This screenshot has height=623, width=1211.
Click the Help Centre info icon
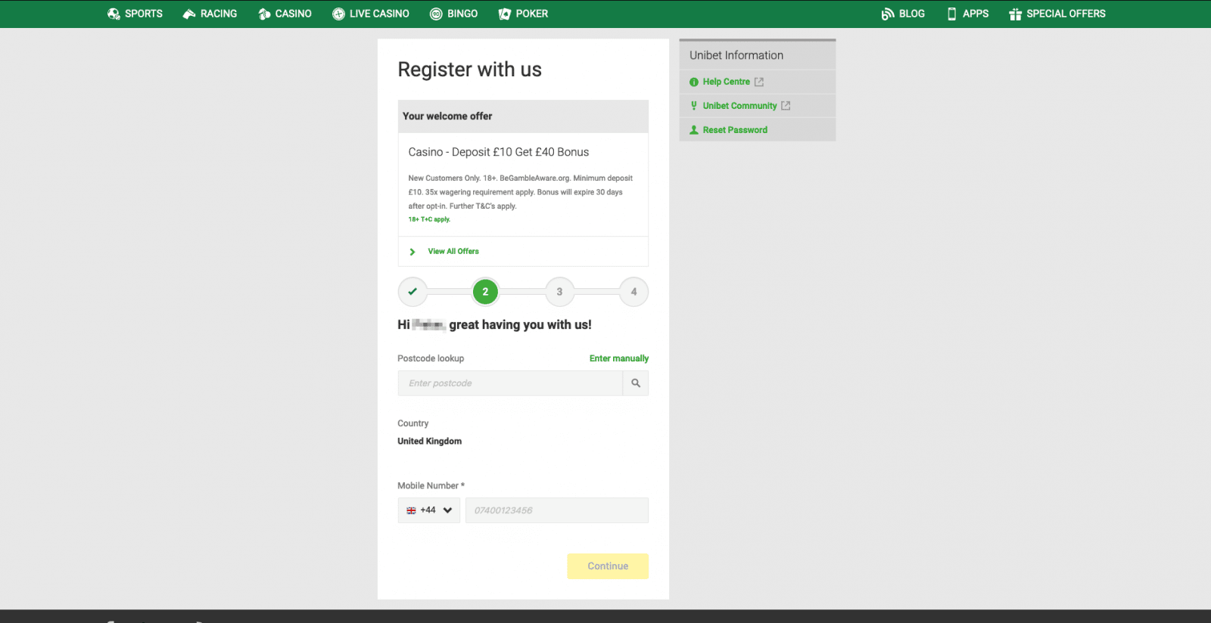694,82
